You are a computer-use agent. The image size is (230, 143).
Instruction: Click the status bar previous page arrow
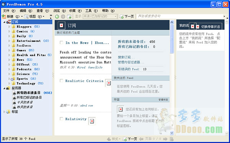tap(141, 139)
